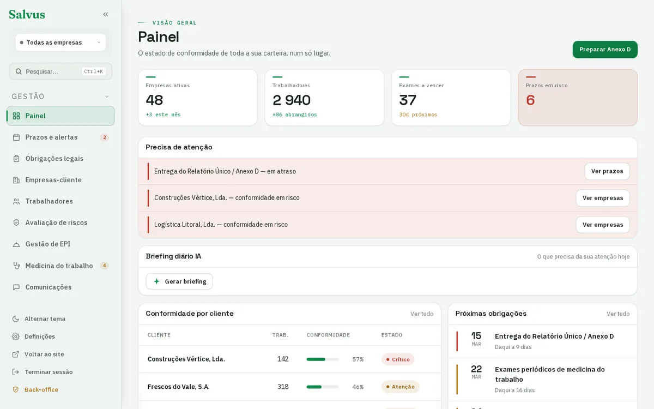Screen dimensions: 654x409
Task: Click Ver empresas for Logística Litoral alert
Action: coord(603,225)
